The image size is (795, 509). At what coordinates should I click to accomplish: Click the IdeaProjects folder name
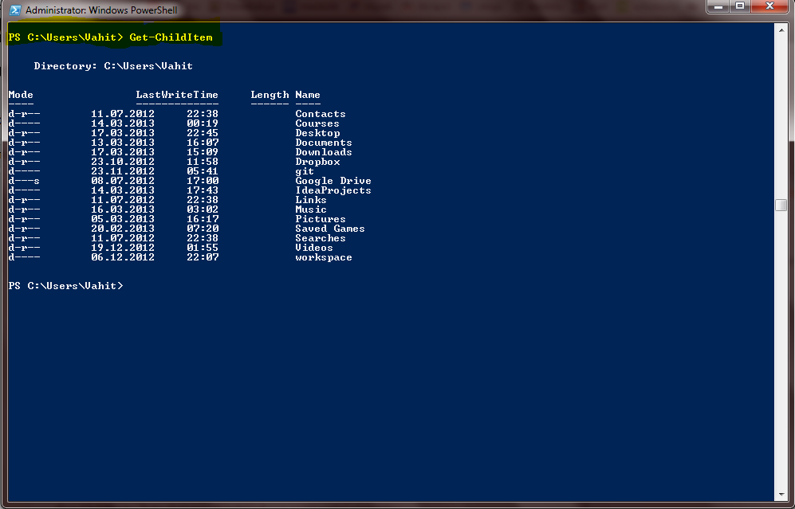333,190
